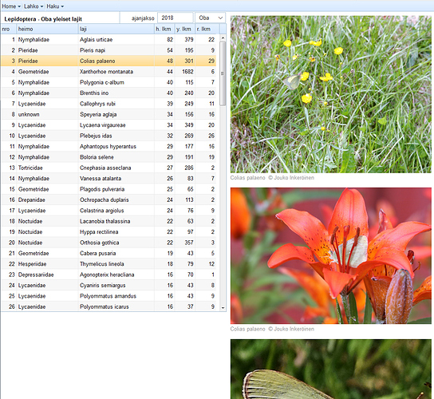Sort by the r. lkm column header
Image resolution: width=434 pixels, height=399 pixels.
click(x=207, y=29)
